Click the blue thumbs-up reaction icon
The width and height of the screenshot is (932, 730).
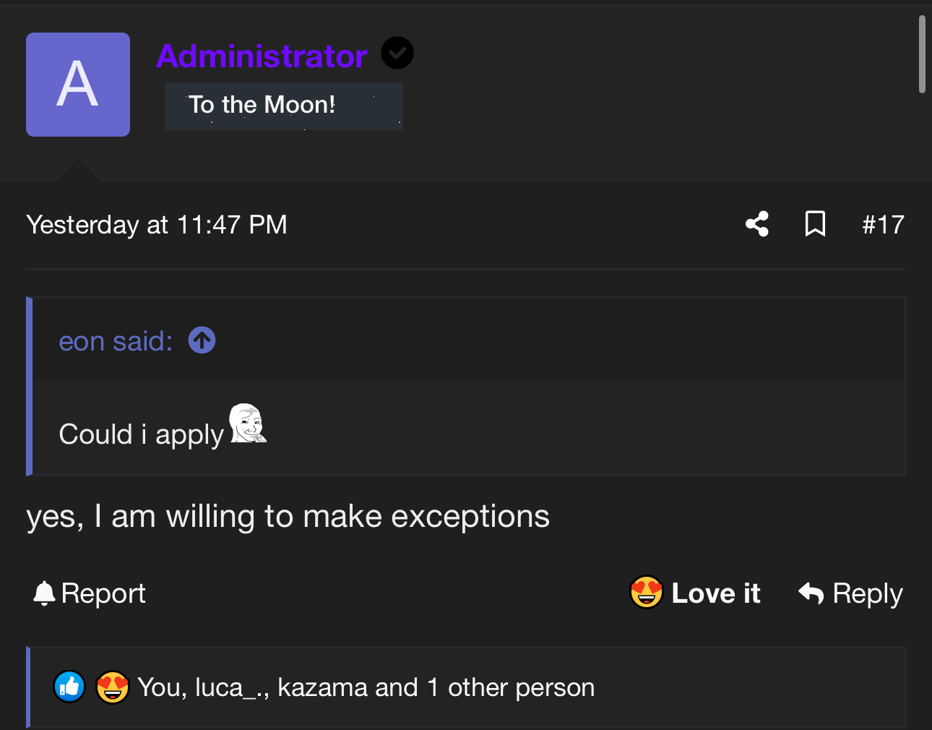tap(69, 687)
